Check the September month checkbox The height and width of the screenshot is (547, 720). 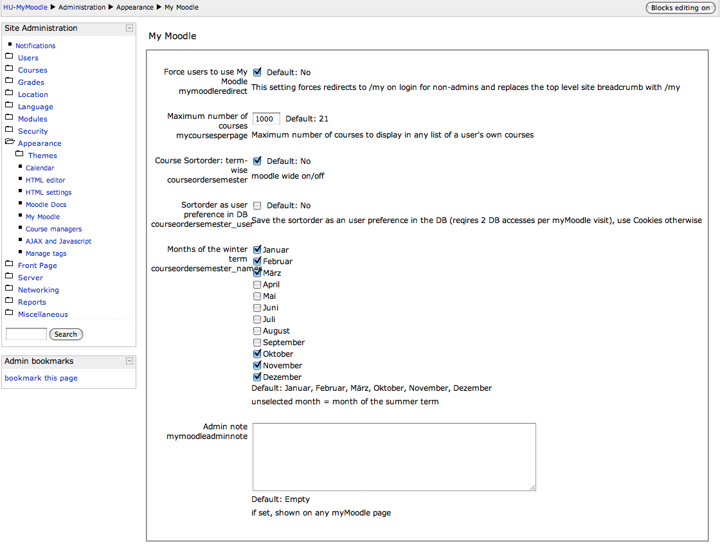[257, 343]
